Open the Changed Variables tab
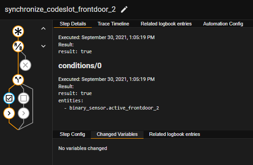The width and height of the screenshot is (253, 165). (117, 135)
